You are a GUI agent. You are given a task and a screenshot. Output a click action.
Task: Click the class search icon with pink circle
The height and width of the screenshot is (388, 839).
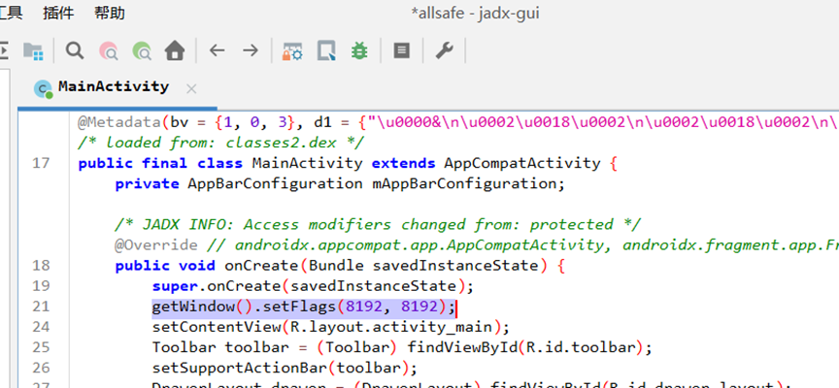pyautogui.click(x=109, y=51)
